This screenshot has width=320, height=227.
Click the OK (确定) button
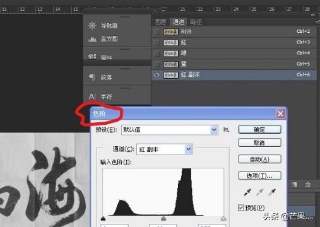point(259,130)
